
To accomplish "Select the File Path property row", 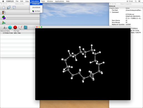I will pos(126,10).
